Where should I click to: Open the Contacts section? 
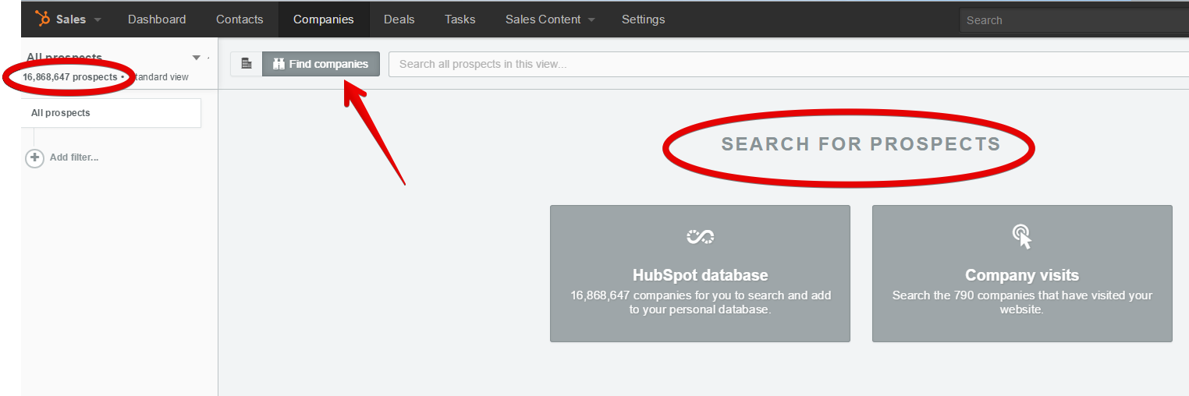[x=240, y=19]
